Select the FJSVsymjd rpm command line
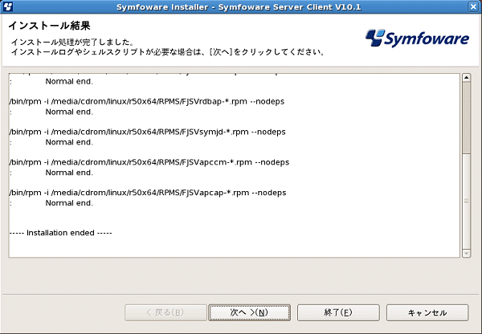This screenshot has width=482, height=334. pyautogui.click(x=147, y=132)
